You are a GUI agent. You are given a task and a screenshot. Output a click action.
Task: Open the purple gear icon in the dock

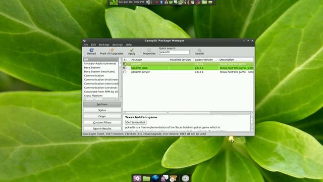[137, 178]
